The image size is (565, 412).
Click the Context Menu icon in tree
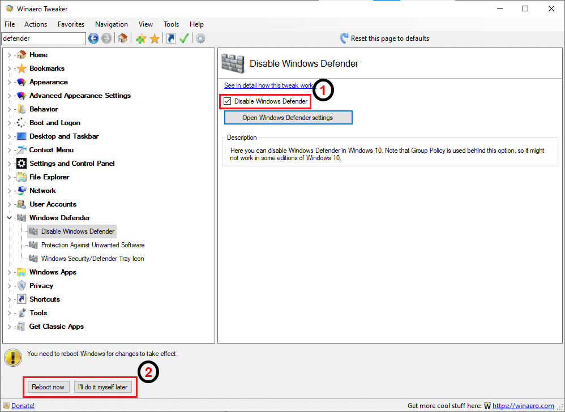(x=22, y=150)
